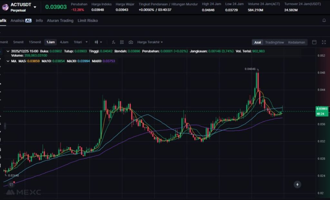
Task: Switch to the Kedalaman depth view
Action: pyautogui.click(x=296, y=42)
